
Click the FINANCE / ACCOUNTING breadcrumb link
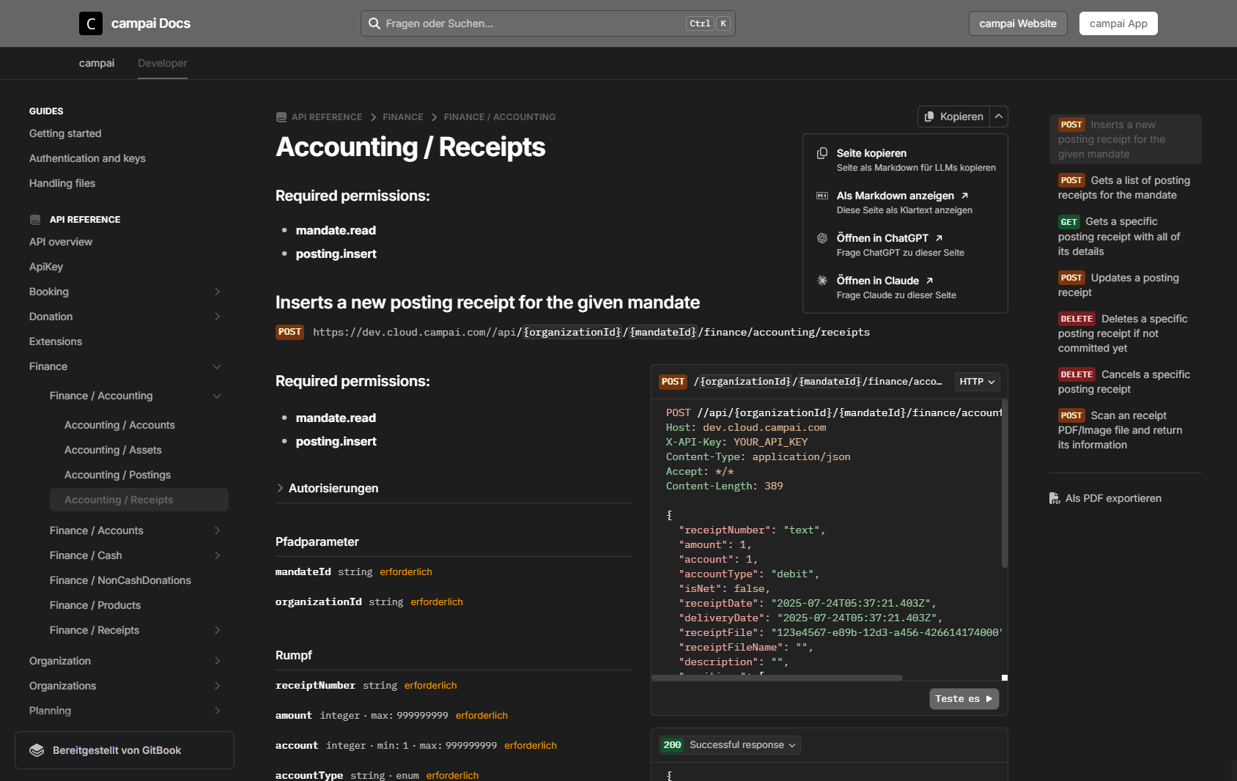tap(500, 117)
